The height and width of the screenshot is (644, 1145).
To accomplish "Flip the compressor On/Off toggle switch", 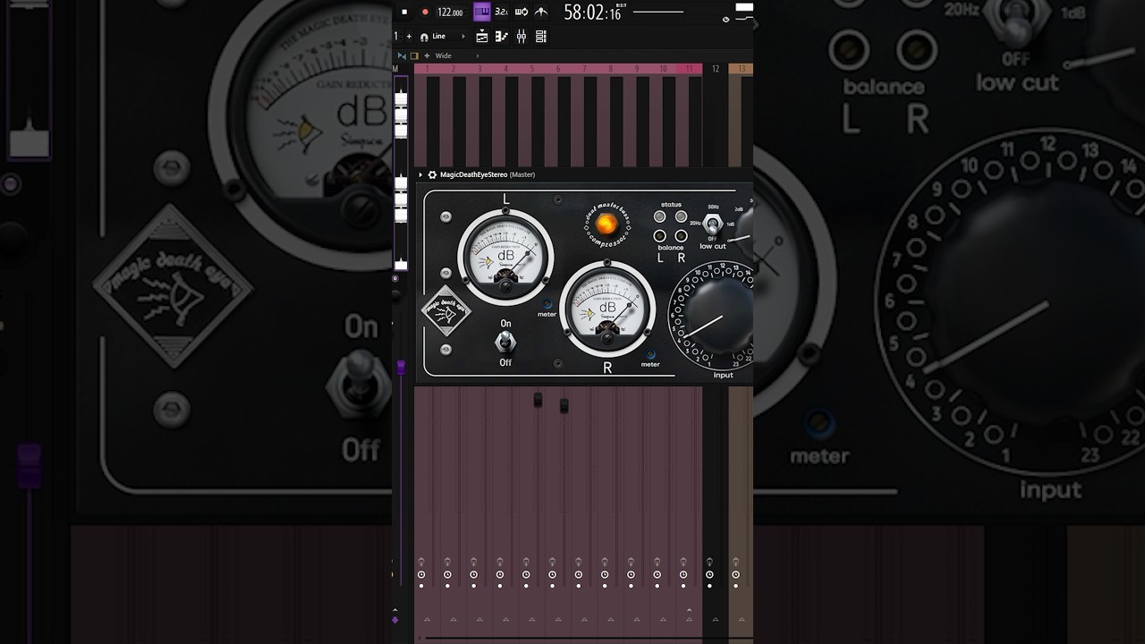I will (x=505, y=341).
